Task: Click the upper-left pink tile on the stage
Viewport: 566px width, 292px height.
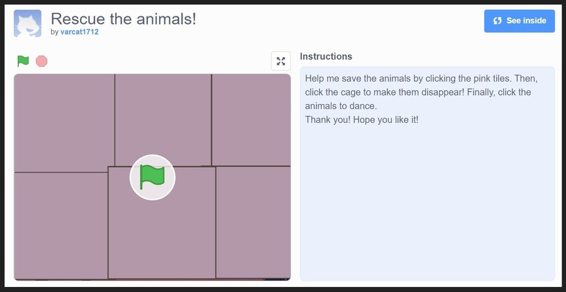Action: coord(64,122)
